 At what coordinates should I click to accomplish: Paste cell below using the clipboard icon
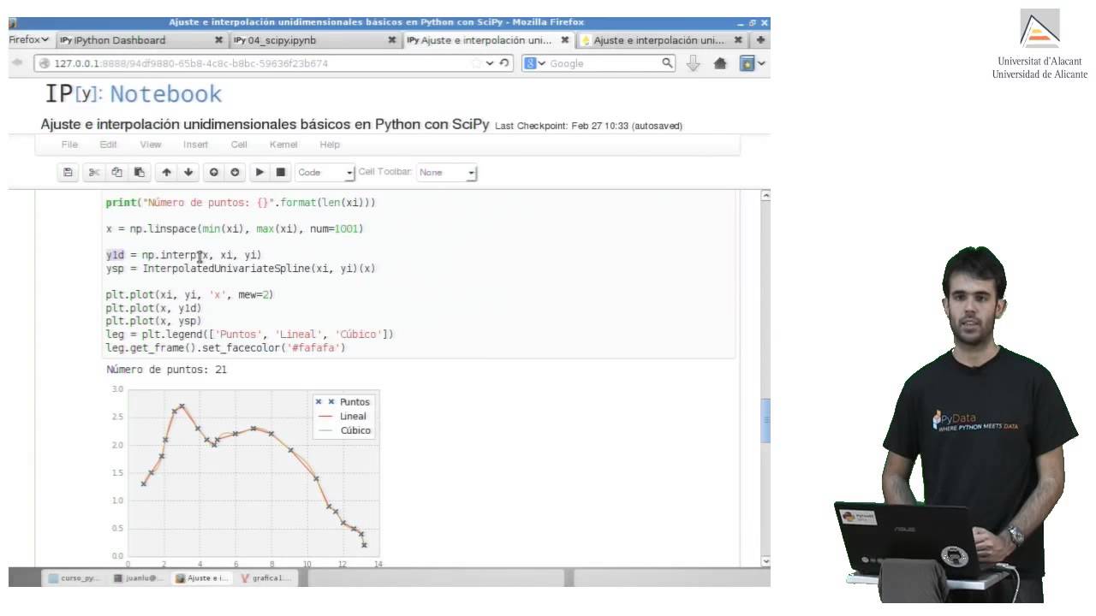pos(139,172)
